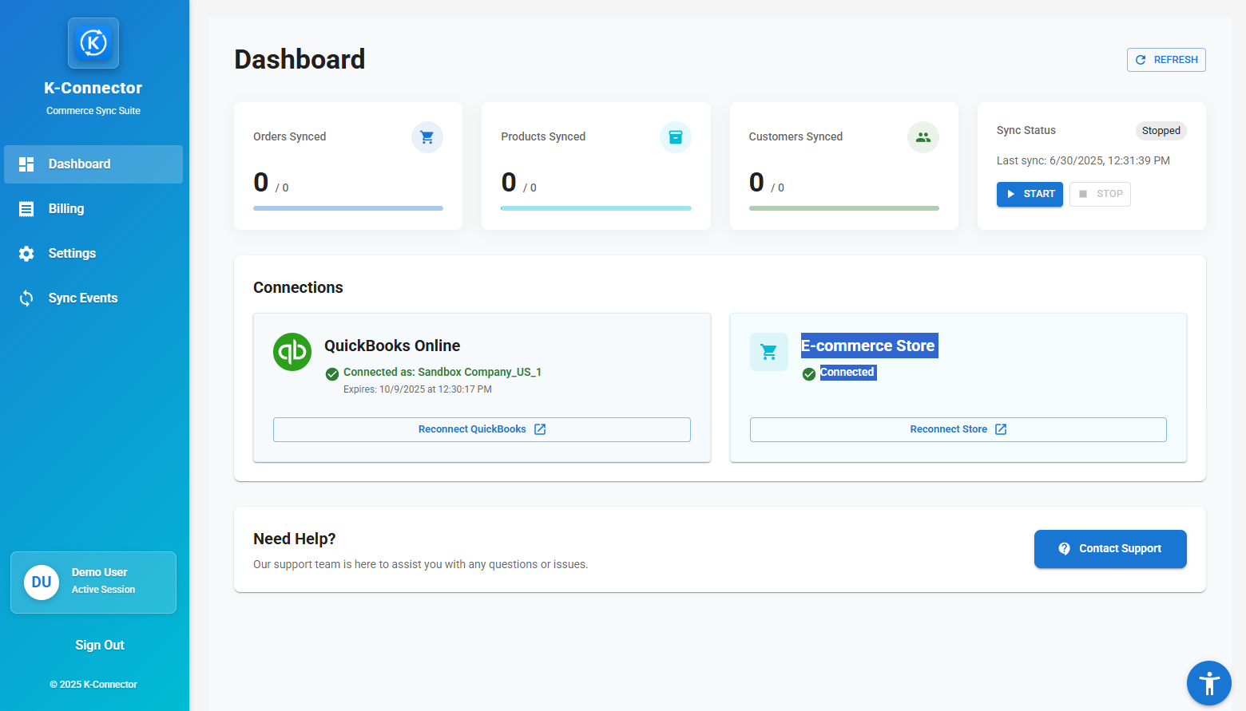The height and width of the screenshot is (711, 1246).
Task: Click the disabled Stop button
Action: click(1100, 194)
